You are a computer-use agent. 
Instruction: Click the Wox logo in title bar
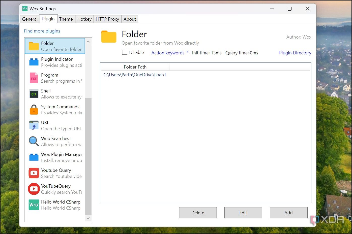coord(25,9)
